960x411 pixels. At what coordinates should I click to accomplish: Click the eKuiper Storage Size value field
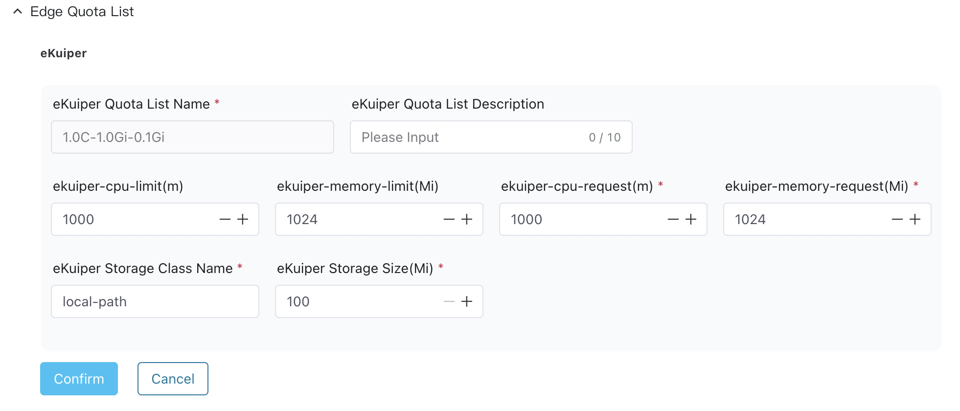(x=357, y=302)
